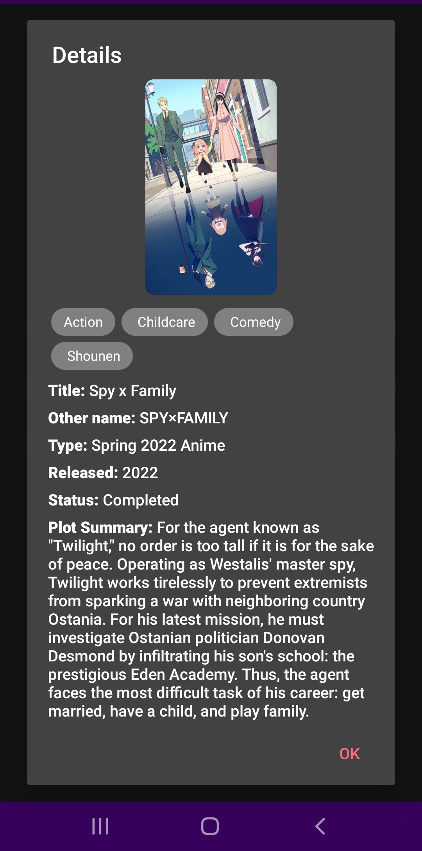
Task: Click the 'Type: Spring 2022 Anime' line
Action: point(136,445)
